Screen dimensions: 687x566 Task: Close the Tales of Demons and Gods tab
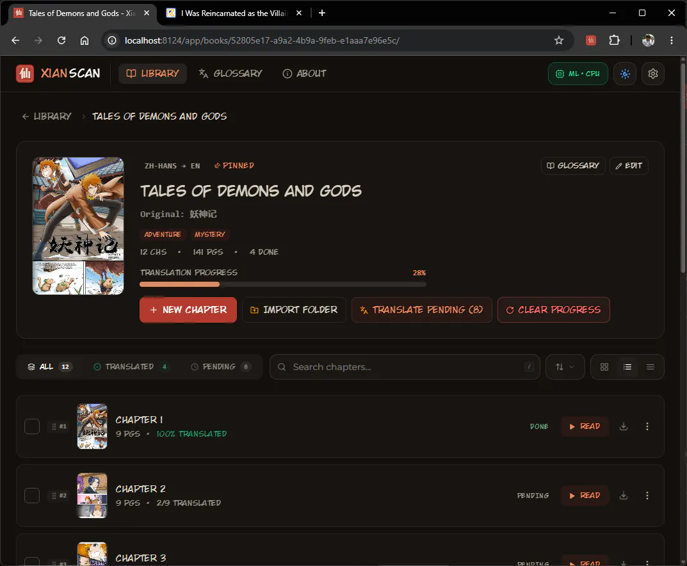point(147,13)
